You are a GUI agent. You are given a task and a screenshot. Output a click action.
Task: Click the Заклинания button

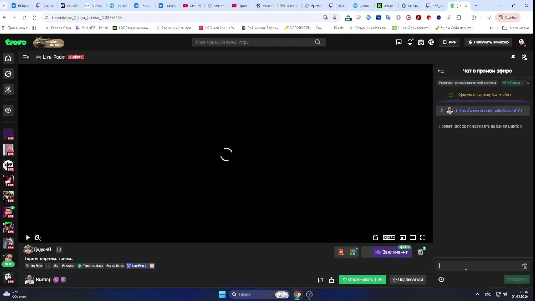pyautogui.click(x=392, y=252)
